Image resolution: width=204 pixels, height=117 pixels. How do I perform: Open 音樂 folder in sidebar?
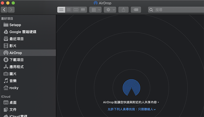(x=28, y=81)
